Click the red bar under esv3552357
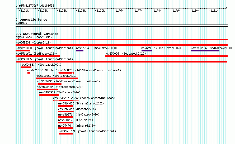 pos(66,112)
